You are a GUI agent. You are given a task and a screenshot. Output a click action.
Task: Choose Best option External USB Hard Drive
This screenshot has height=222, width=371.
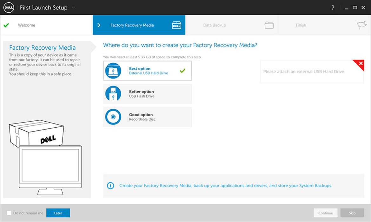pyautogui.click(x=147, y=71)
